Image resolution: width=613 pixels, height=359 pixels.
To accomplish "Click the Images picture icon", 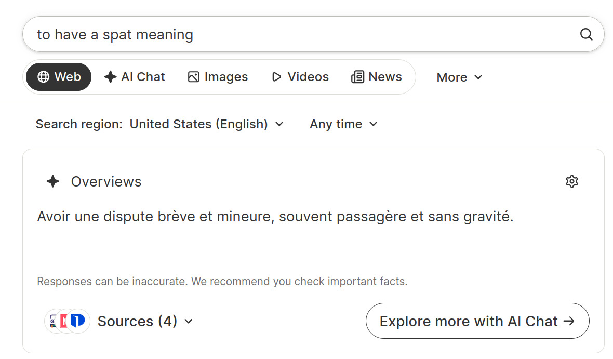I will pos(194,77).
